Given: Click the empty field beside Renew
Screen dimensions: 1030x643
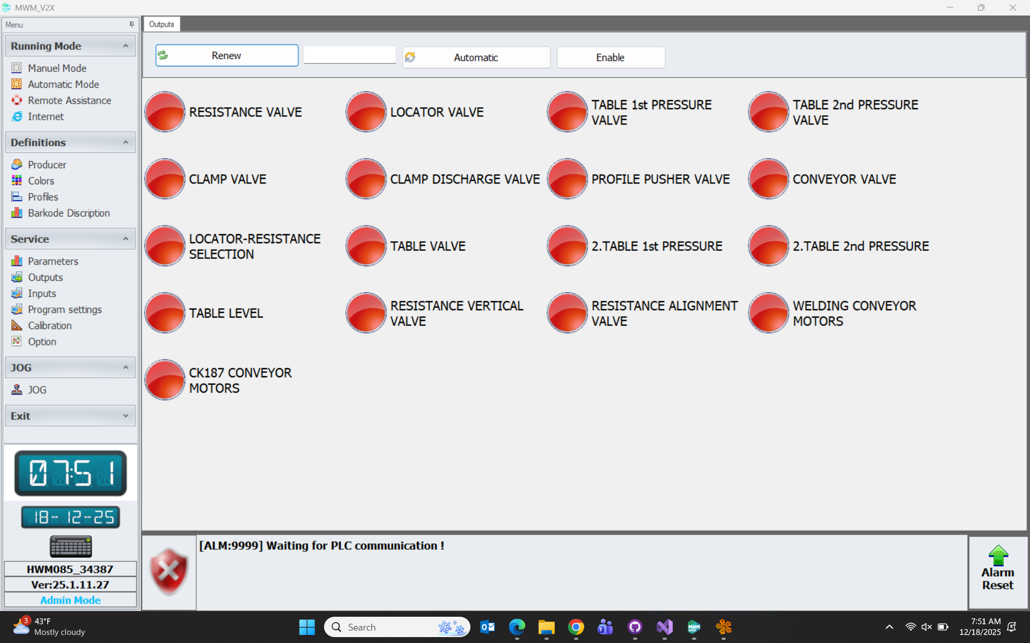Looking at the screenshot, I should [349, 55].
